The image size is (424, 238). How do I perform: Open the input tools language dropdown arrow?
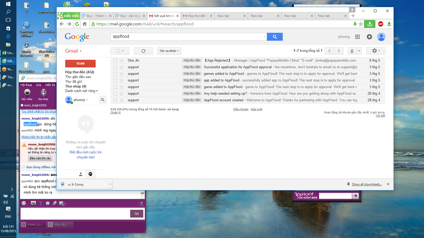(x=359, y=51)
